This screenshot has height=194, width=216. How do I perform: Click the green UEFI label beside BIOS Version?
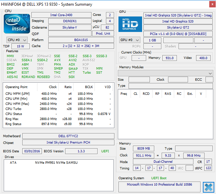point(105,151)
